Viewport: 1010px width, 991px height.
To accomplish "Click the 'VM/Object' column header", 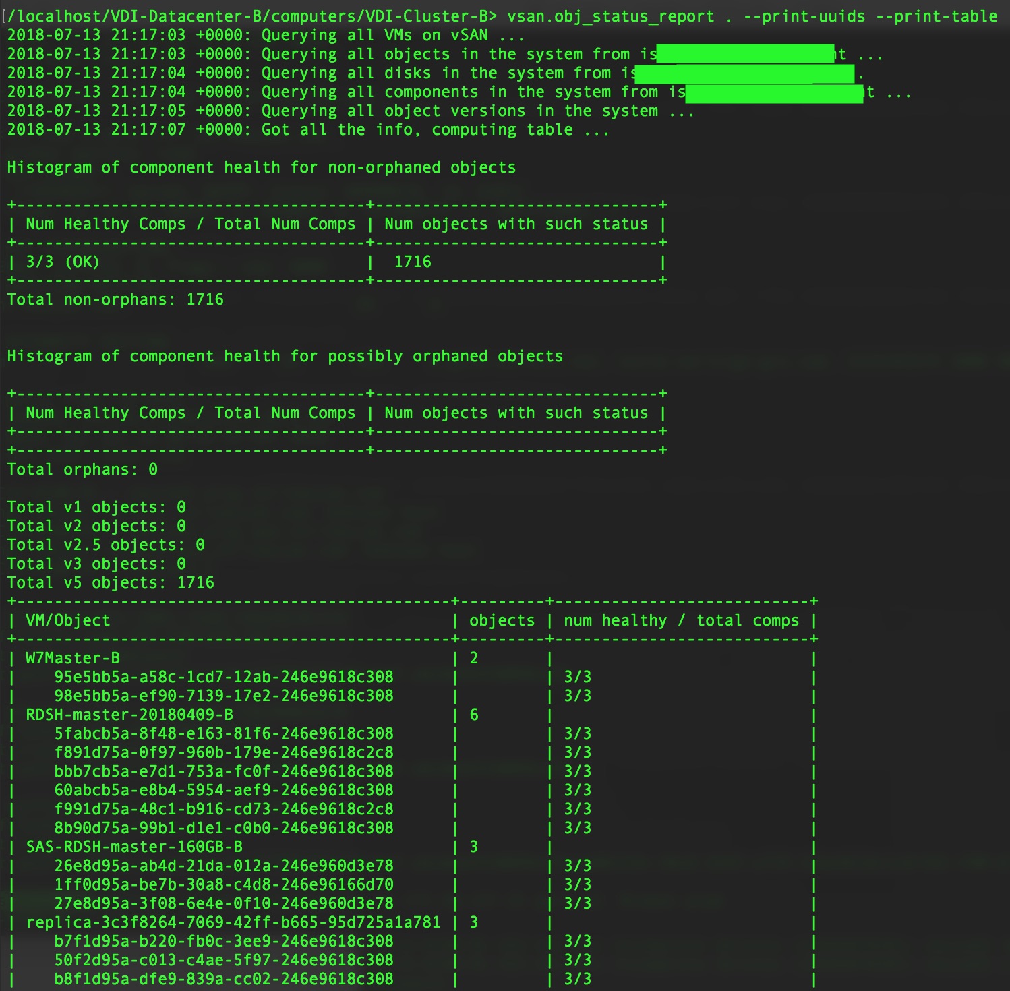I will click(x=67, y=620).
